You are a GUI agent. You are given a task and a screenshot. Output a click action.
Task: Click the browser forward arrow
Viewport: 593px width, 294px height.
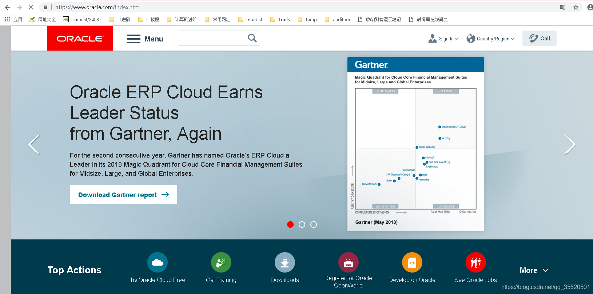click(19, 7)
